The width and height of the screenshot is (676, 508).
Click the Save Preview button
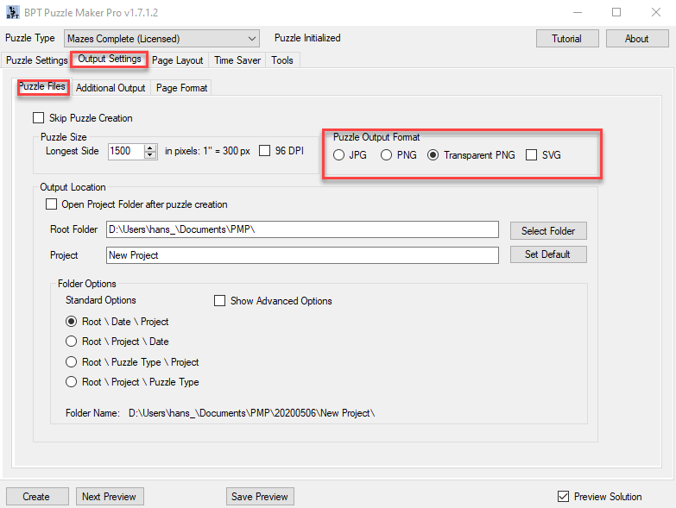pyautogui.click(x=260, y=497)
